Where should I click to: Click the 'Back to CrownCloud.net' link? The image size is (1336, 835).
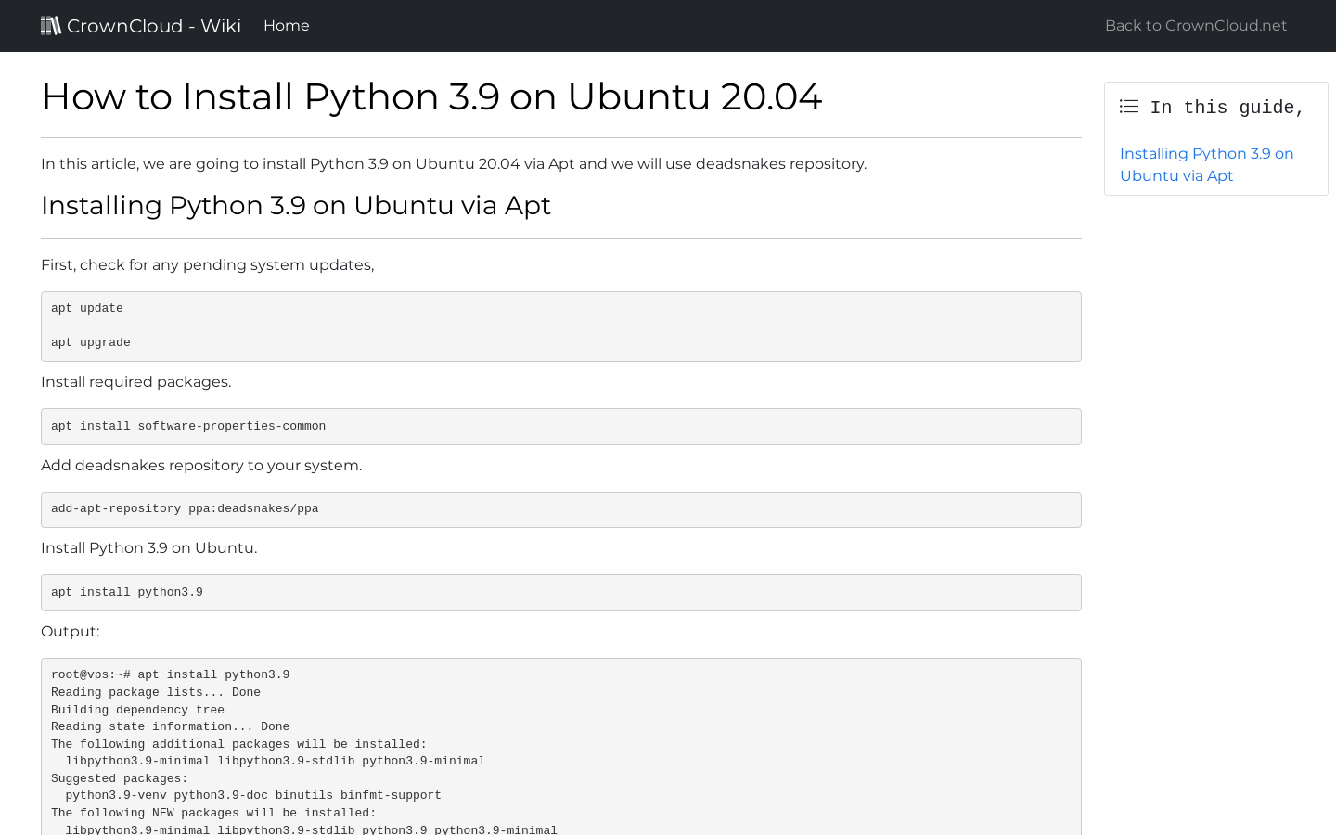pyautogui.click(x=1195, y=25)
